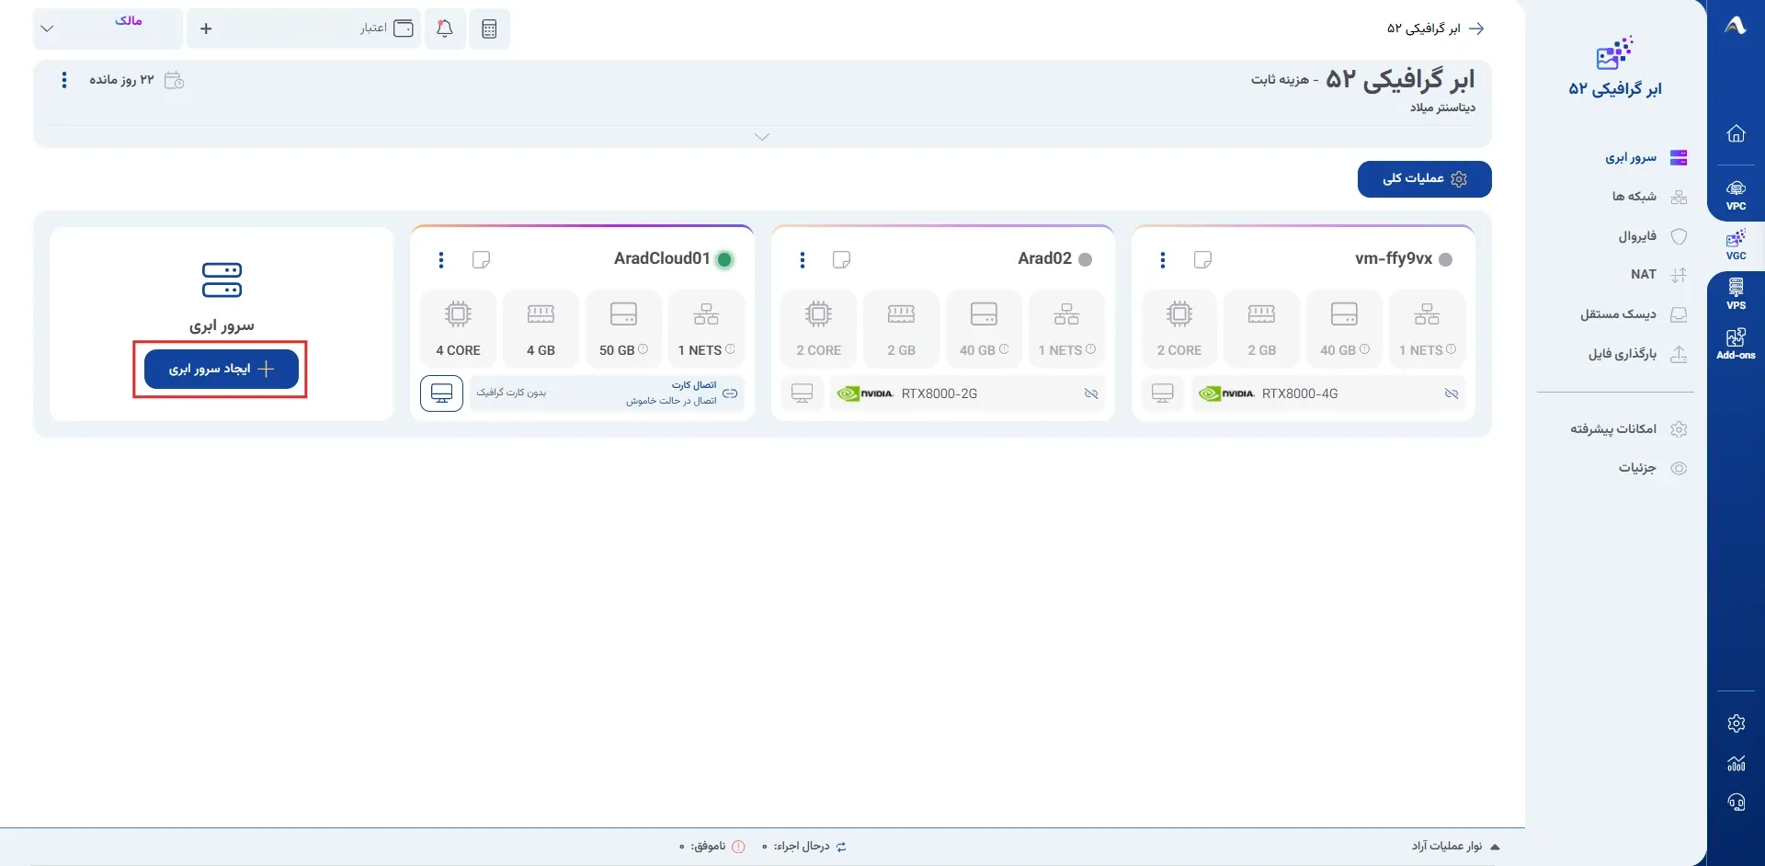Open the note icon on vm-ffy9vx card
The image size is (1765, 866).
[1202, 260]
